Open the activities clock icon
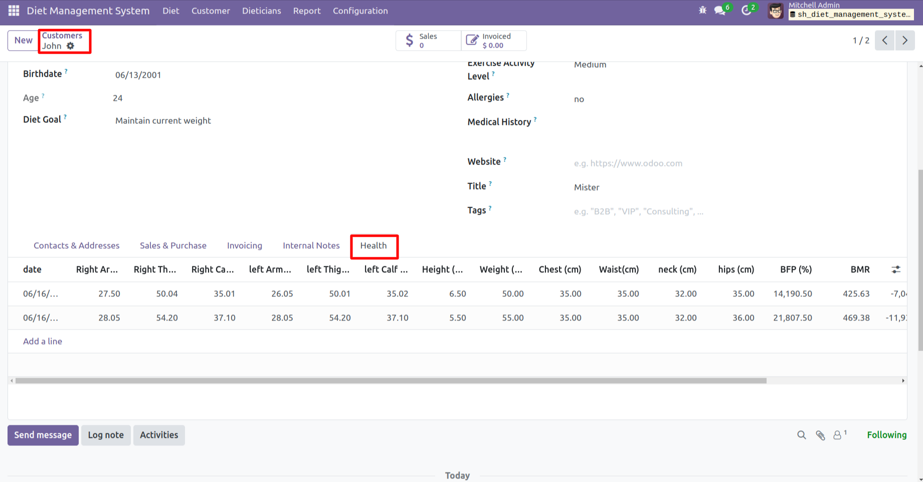This screenshot has width=923, height=482. pos(747,11)
